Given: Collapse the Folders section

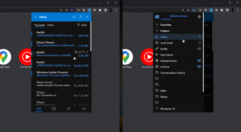Looking at the screenshot, I should (164, 31).
